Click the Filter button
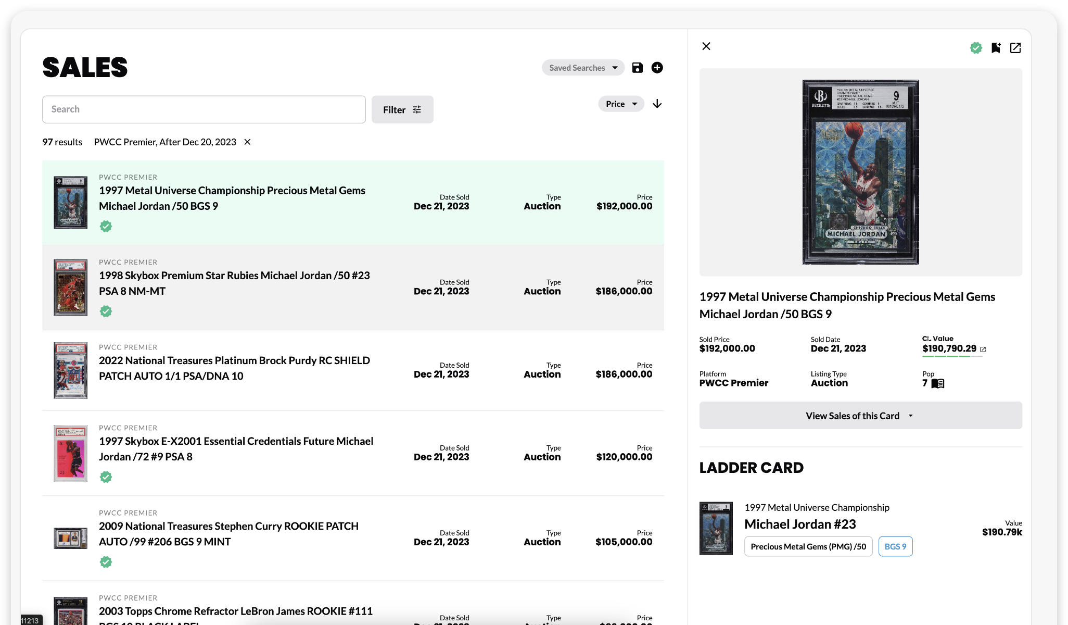 402,109
